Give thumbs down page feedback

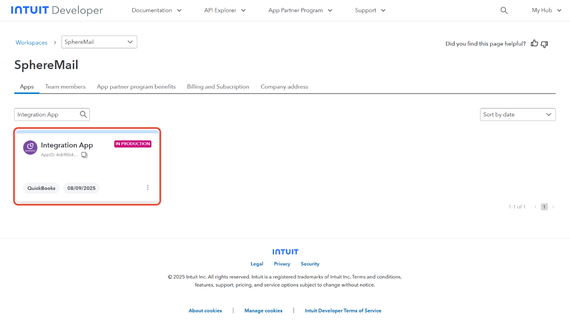(x=545, y=44)
